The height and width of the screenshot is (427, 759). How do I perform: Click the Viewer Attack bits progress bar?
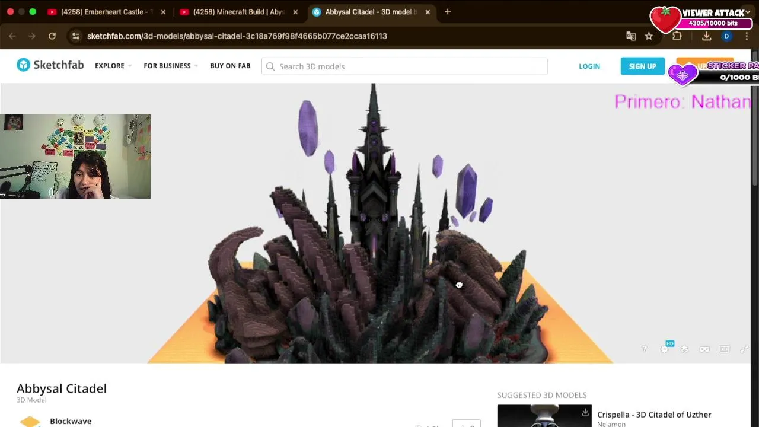713,23
